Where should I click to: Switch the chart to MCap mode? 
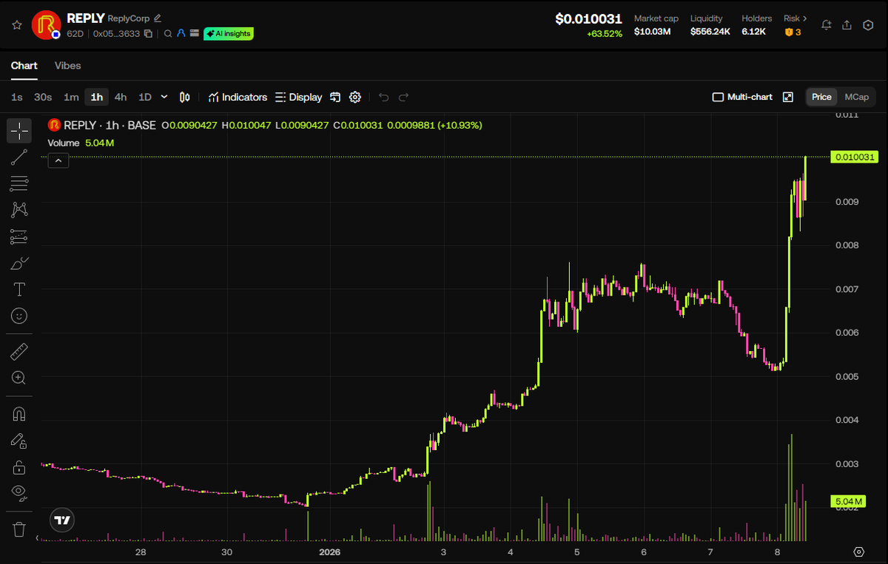click(x=857, y=97)
